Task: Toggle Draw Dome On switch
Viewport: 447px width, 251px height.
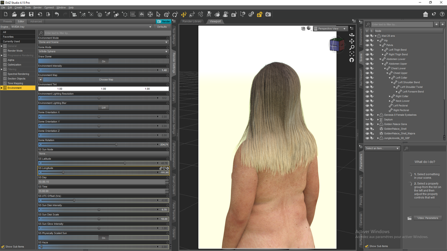Action: point(103,61)
